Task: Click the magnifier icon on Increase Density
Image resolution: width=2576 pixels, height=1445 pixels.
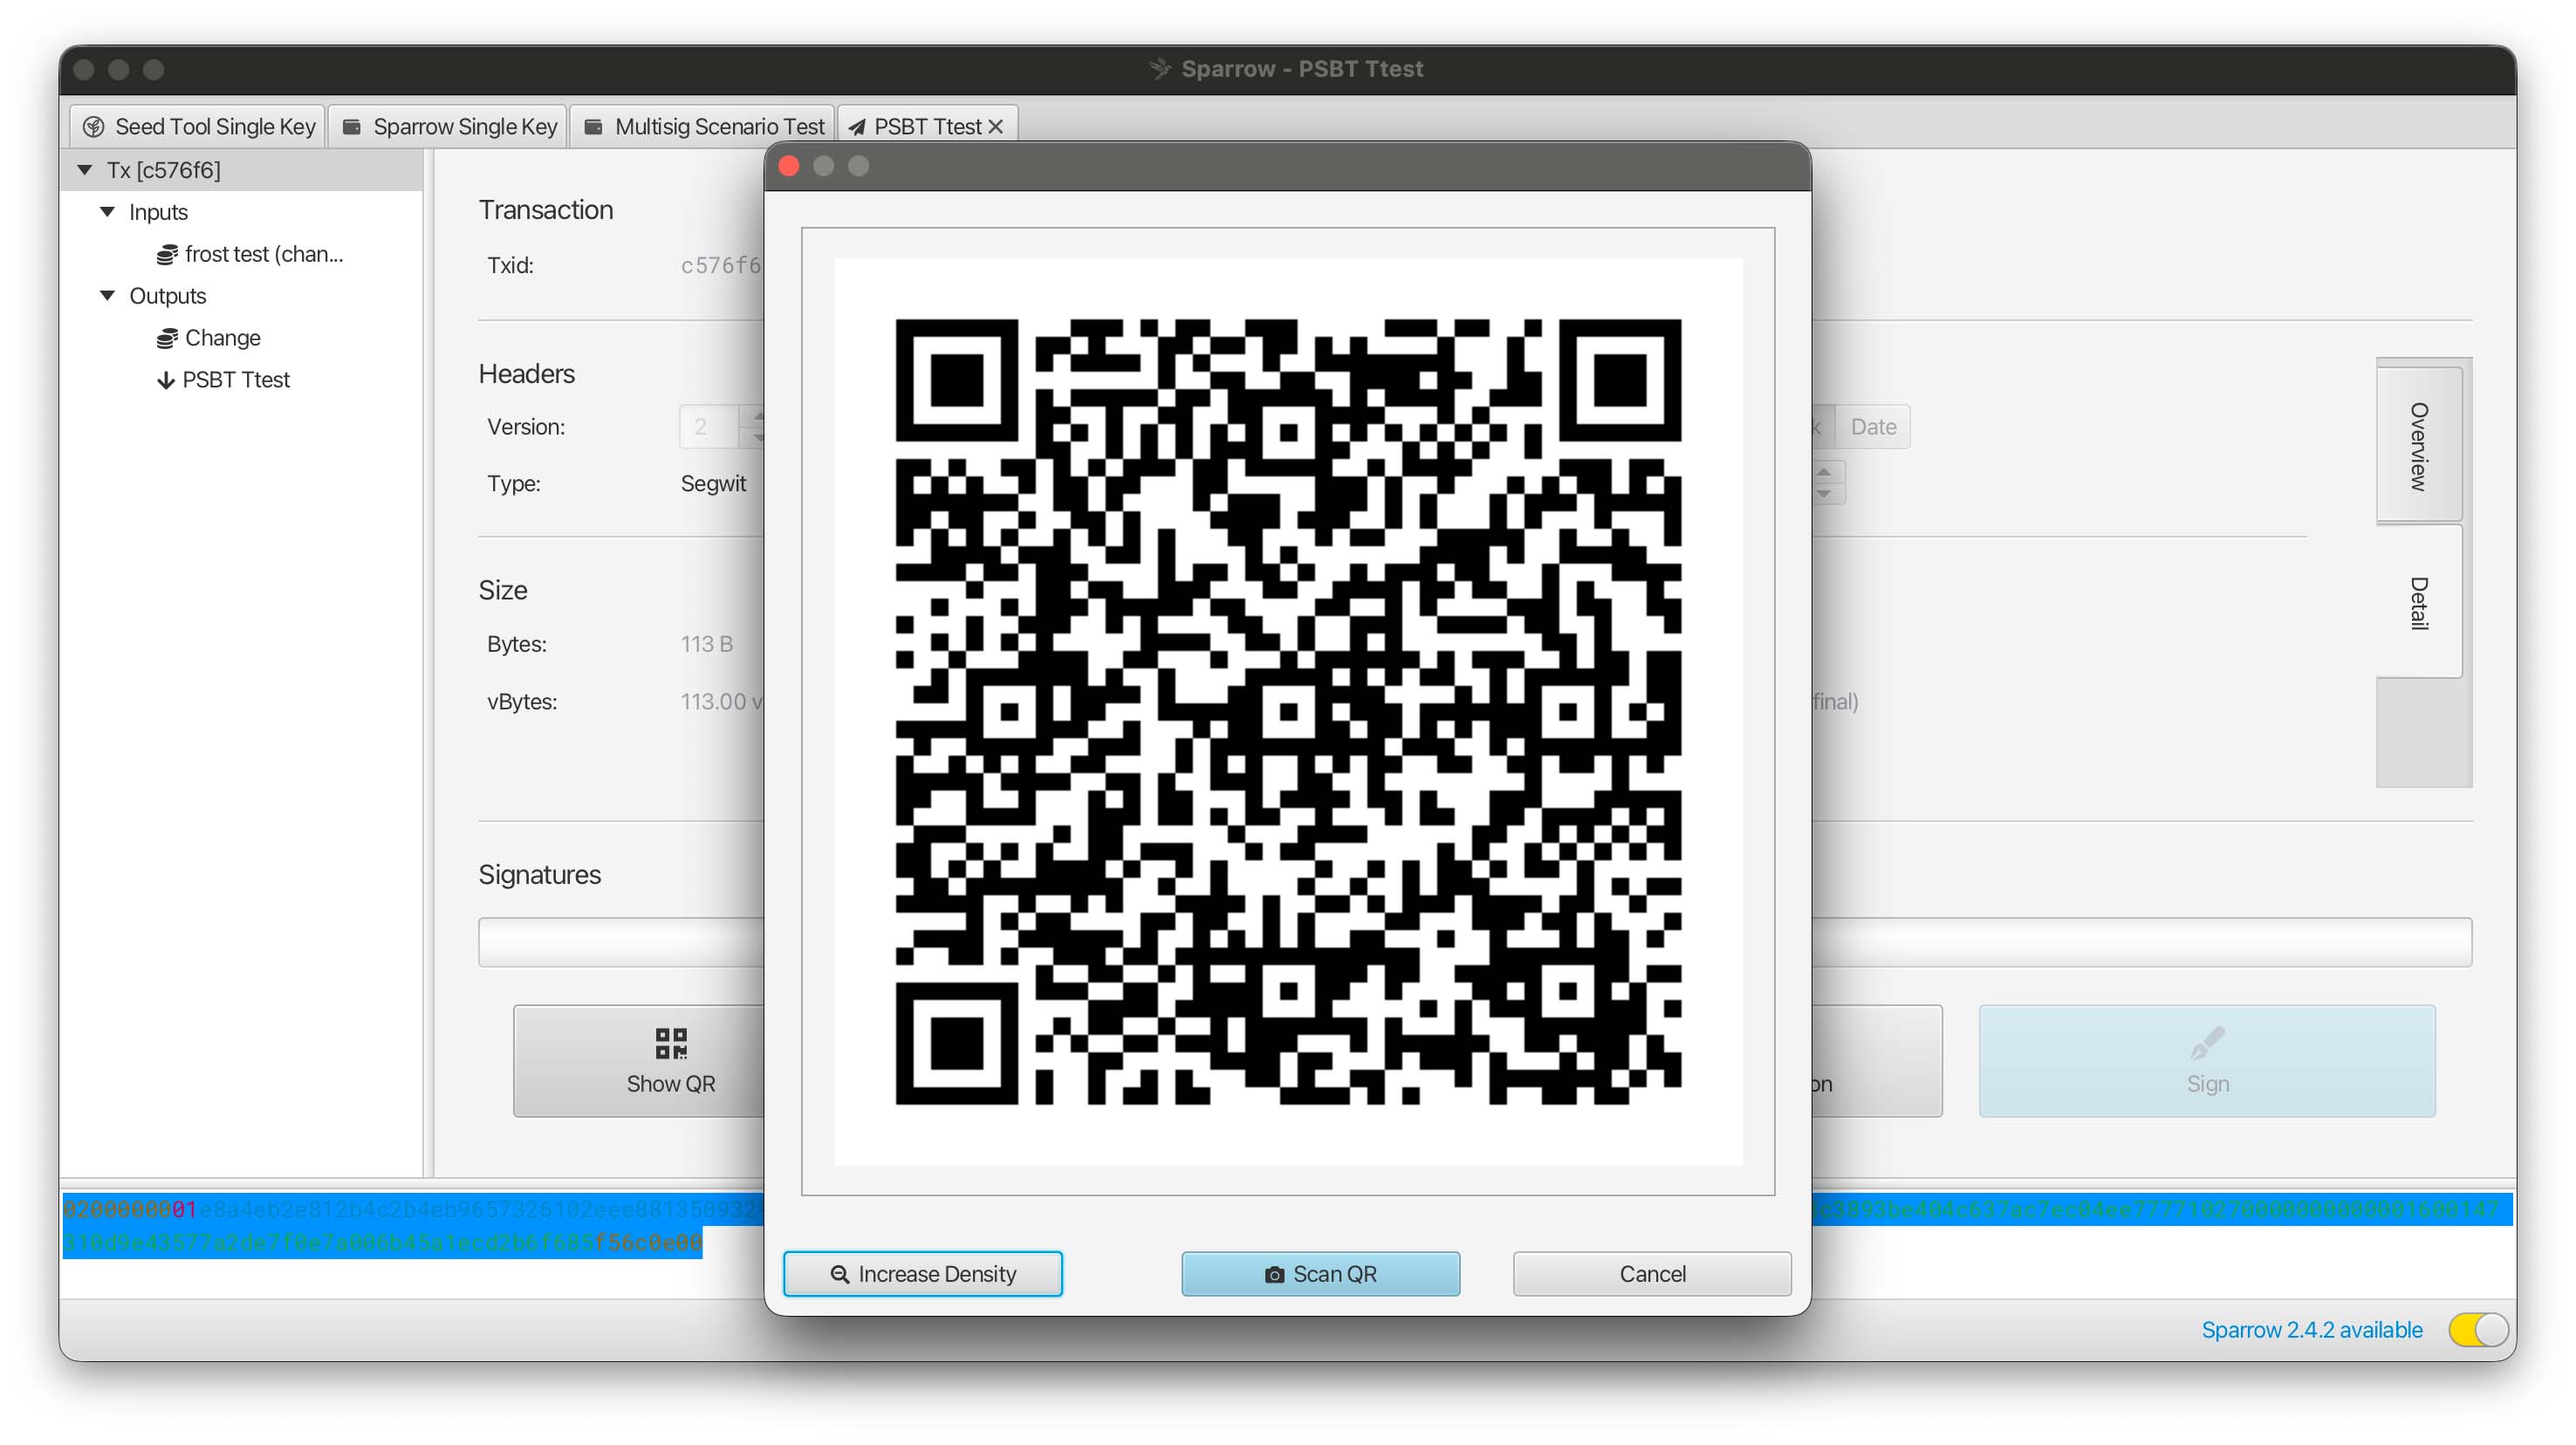Action: 840,1274
